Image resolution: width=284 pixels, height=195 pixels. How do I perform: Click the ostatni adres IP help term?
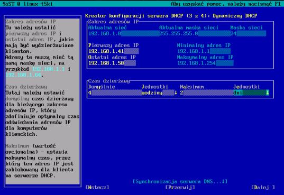(29, 40)
